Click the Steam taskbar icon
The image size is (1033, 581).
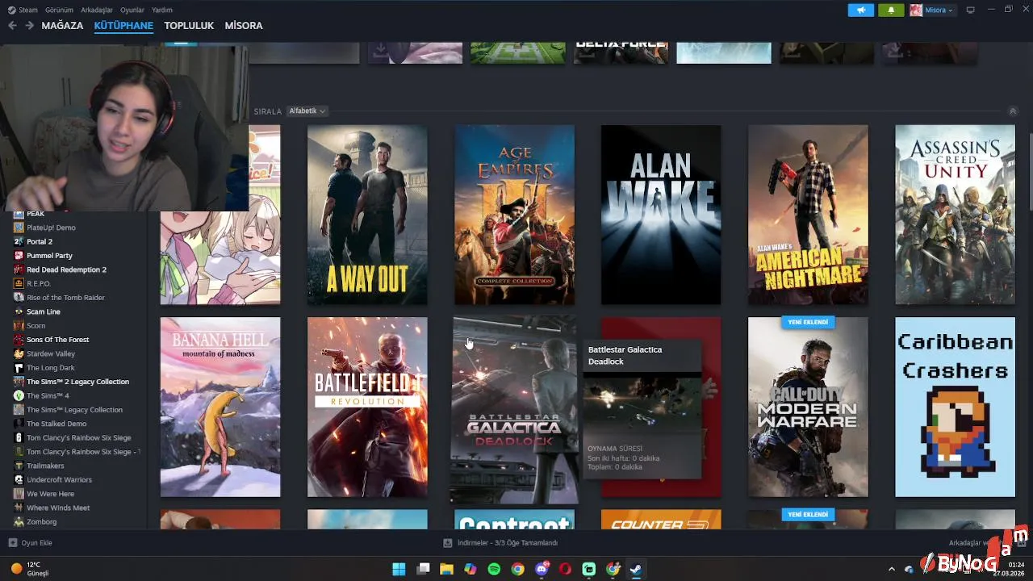[x=636, y=569]
